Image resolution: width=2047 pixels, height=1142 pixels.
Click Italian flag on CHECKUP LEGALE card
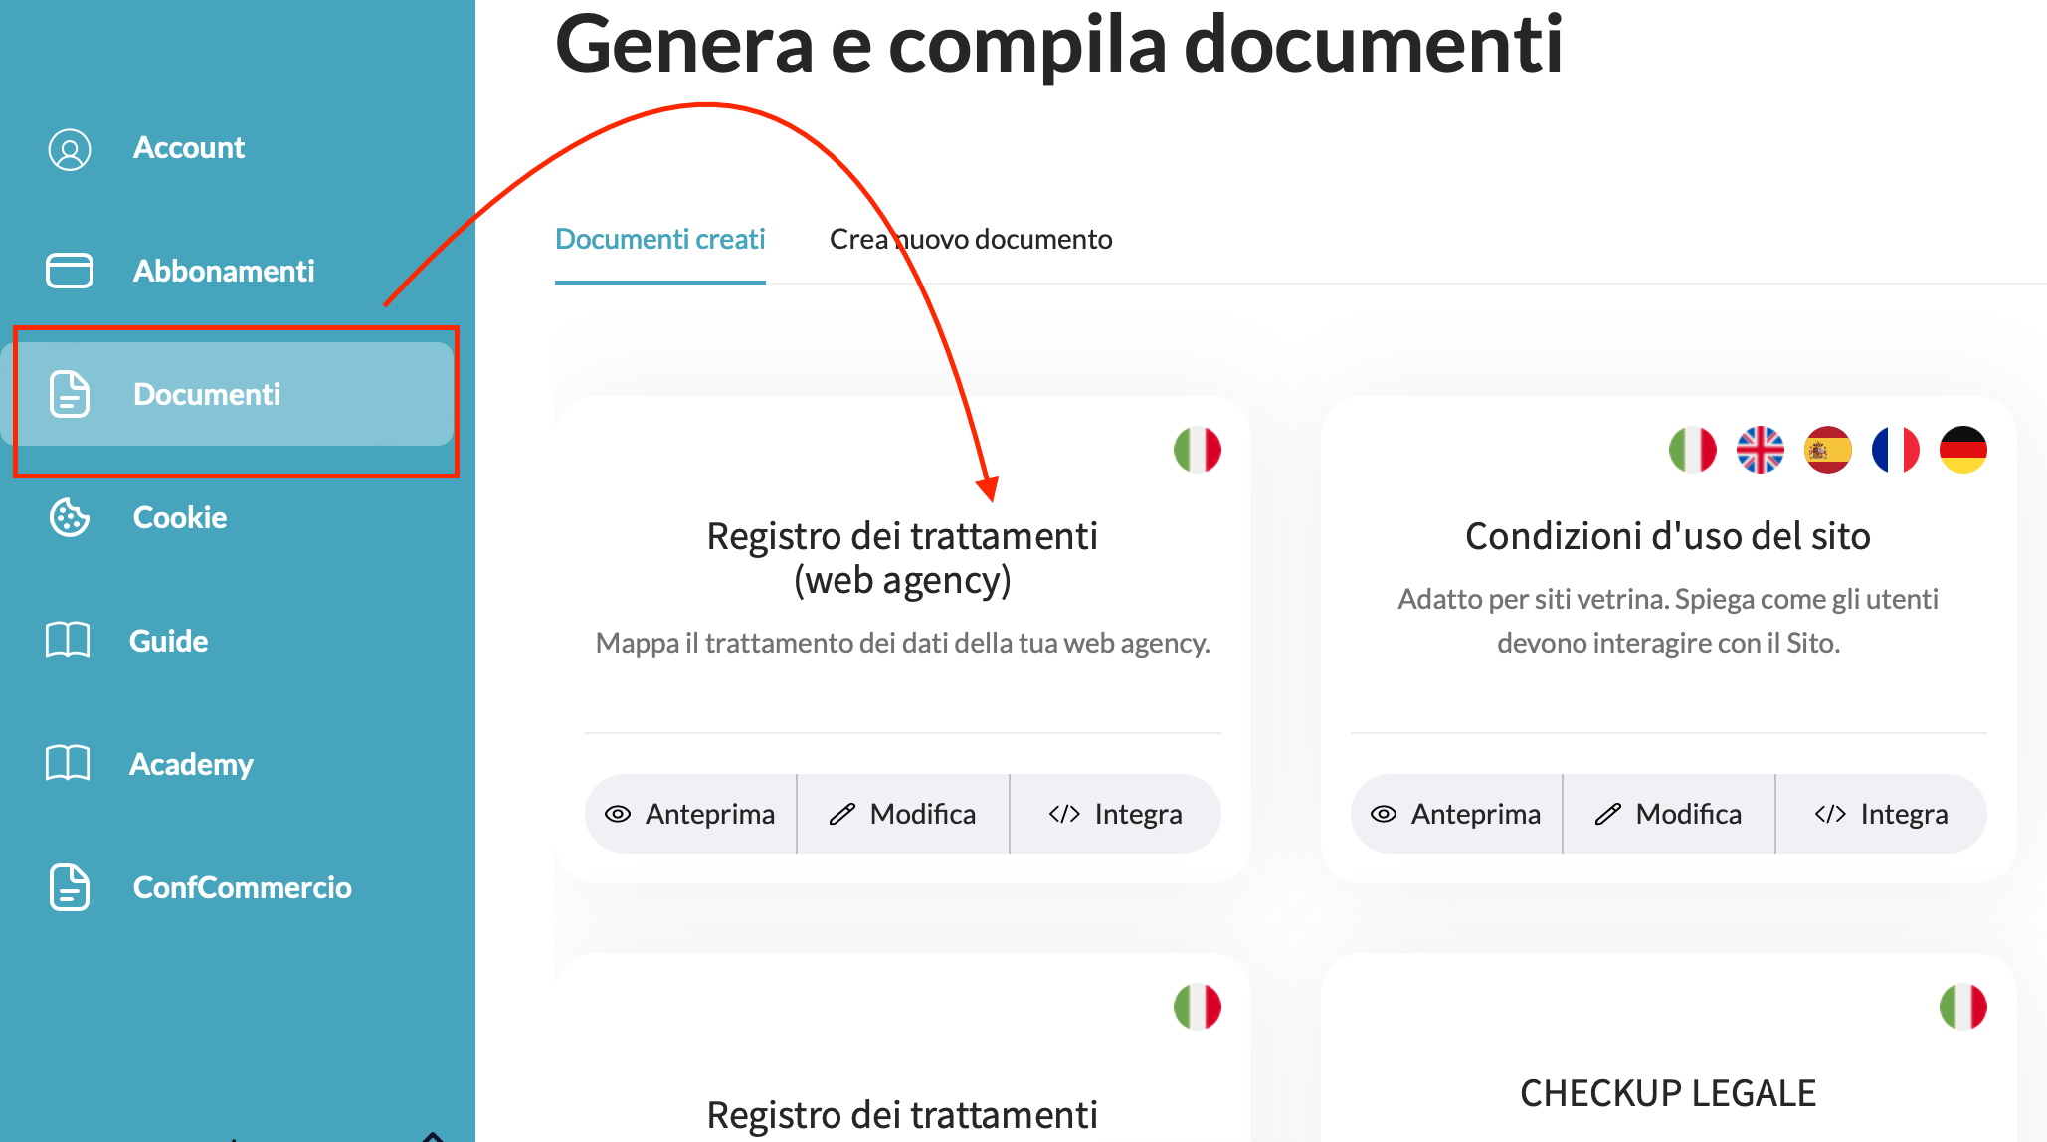1963,1007
